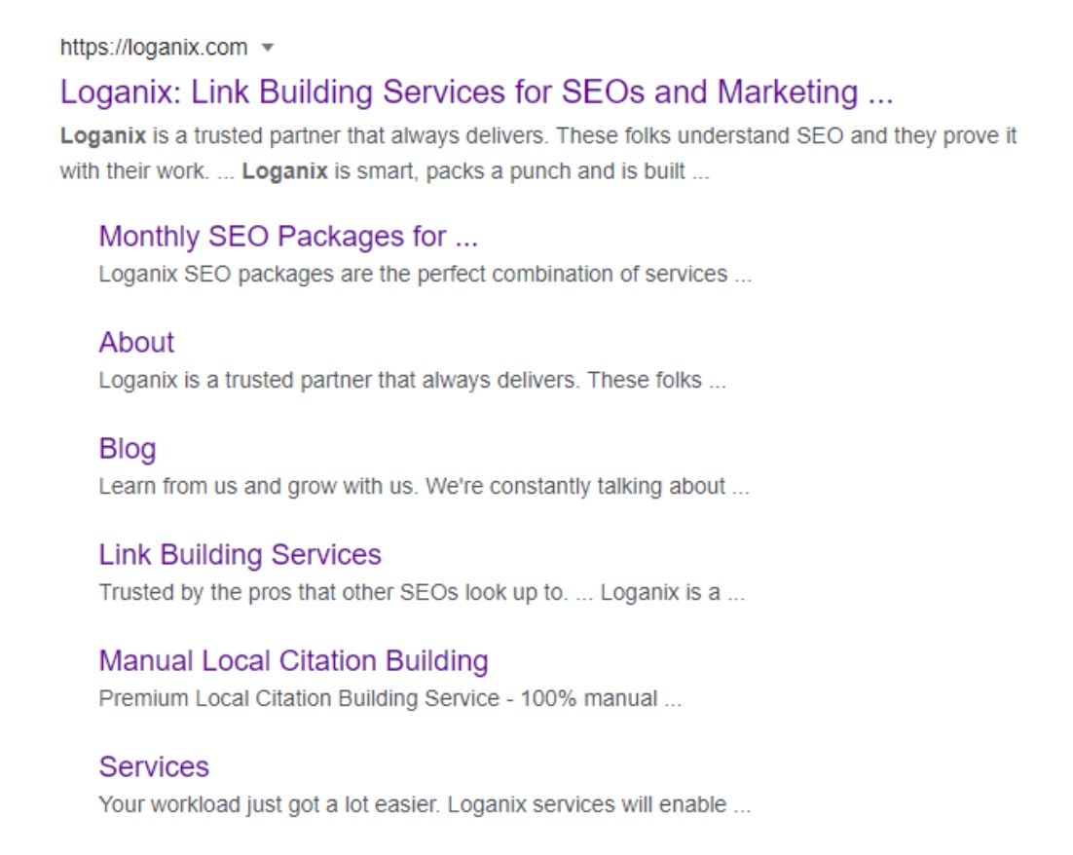Click the first bold Loganix word in main snippet
Screen dimensions: 1073x855
click(103, 135)
